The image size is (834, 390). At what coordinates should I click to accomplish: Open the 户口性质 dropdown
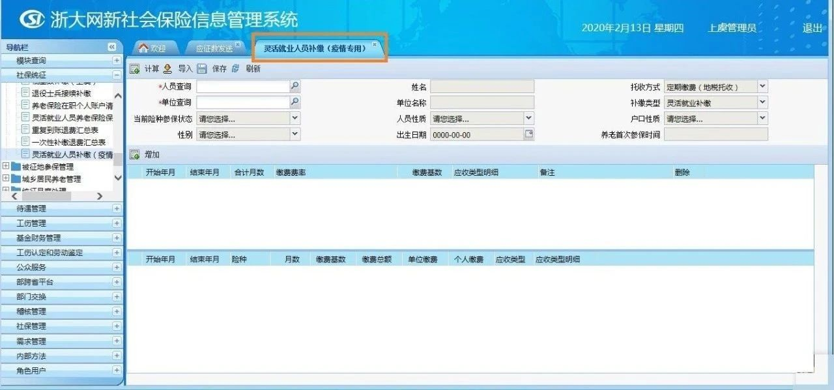763,118
